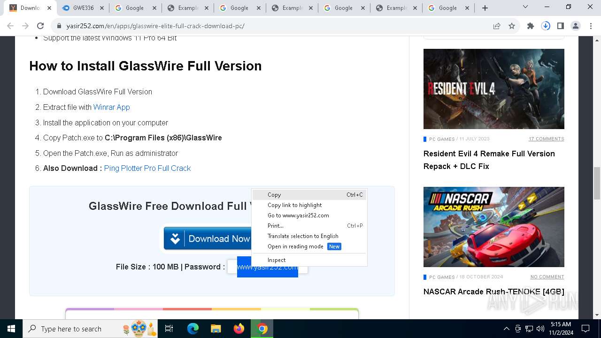Screen dimensions: 601x338
Task: Choose Inspect in the context menu
Action: click(x=309, y=260)
